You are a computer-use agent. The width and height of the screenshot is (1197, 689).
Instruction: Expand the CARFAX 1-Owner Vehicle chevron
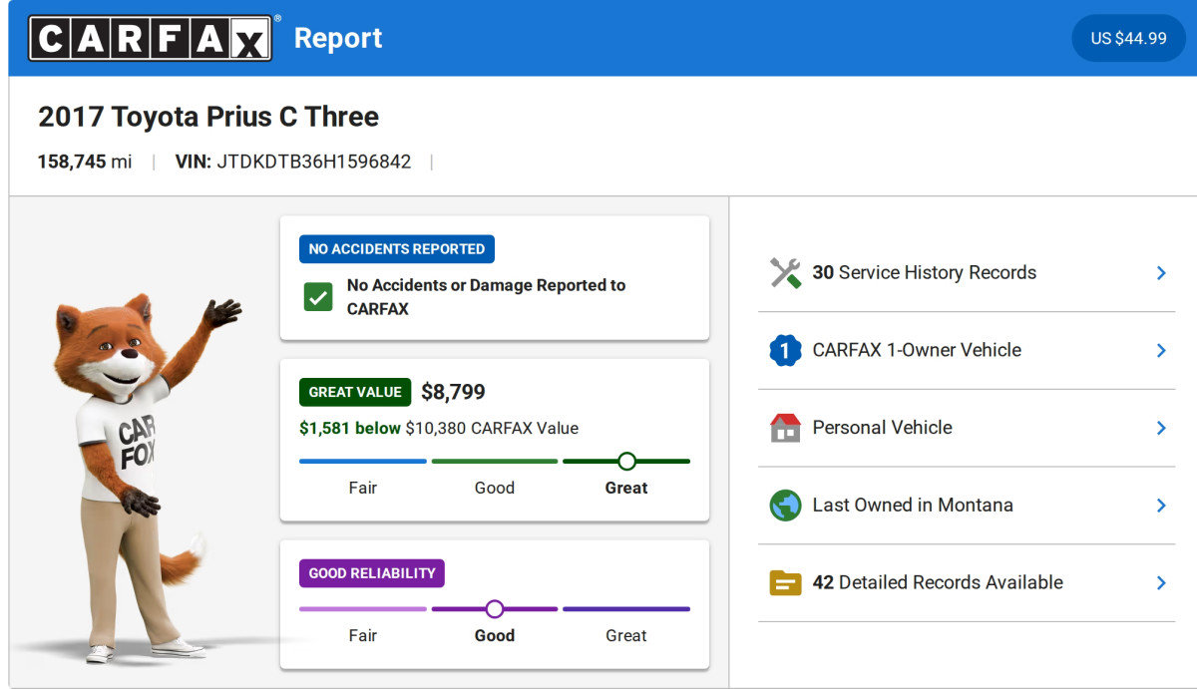[1161, 350]
